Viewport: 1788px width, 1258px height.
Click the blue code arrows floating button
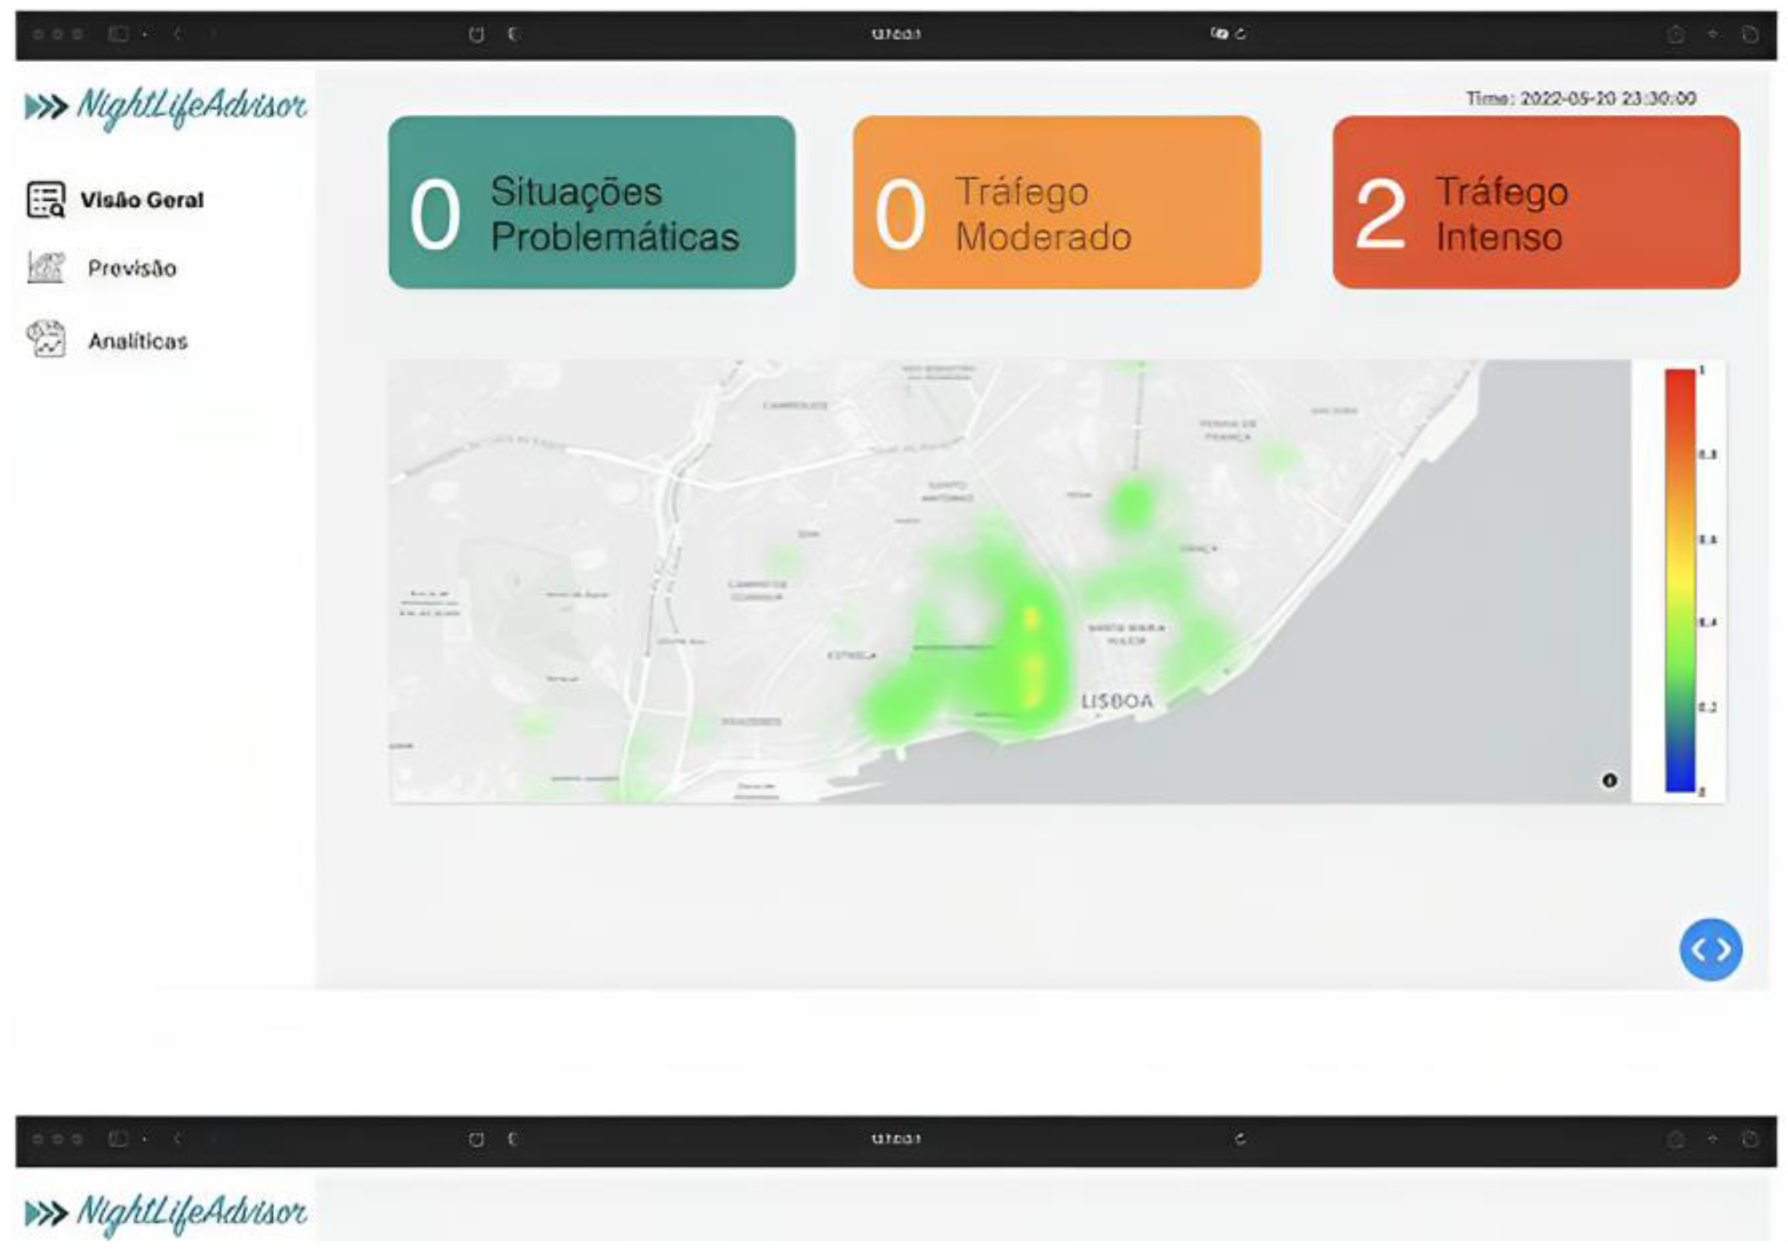1710,950
